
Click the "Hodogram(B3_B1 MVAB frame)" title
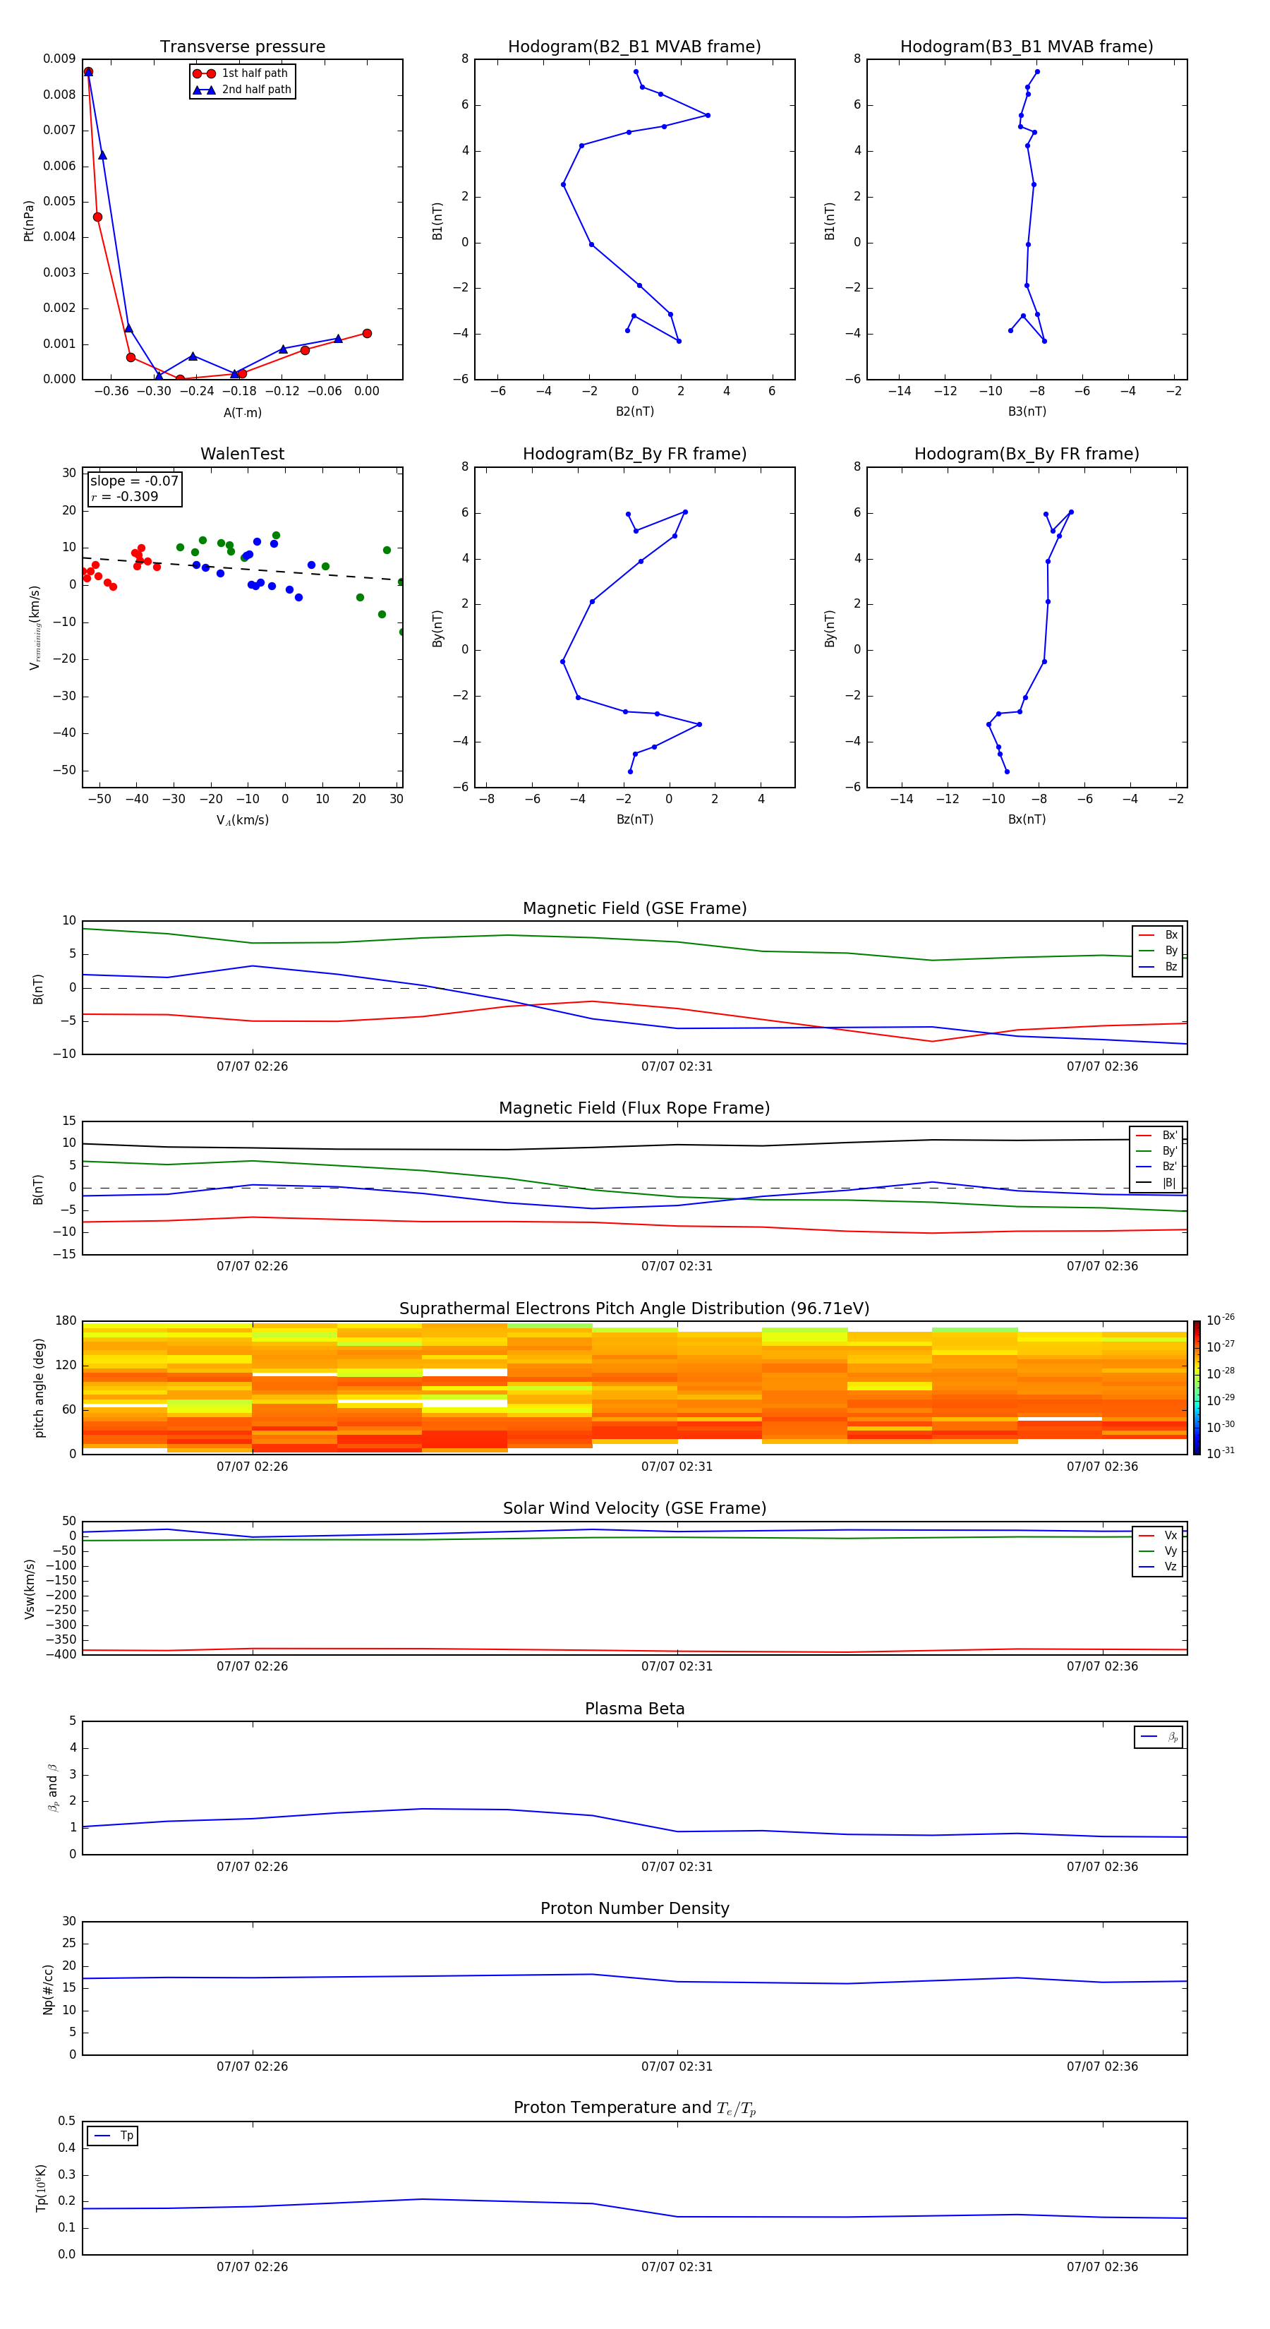(x=1027, y=46)
